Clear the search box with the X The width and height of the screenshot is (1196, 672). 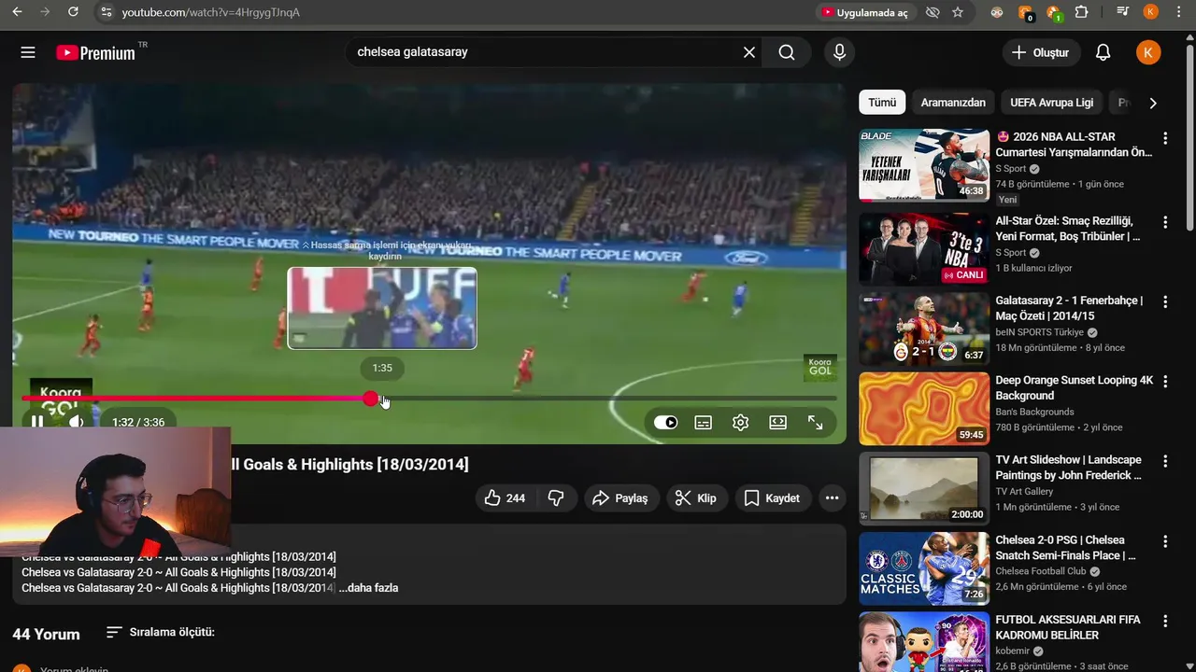(749, 52)
